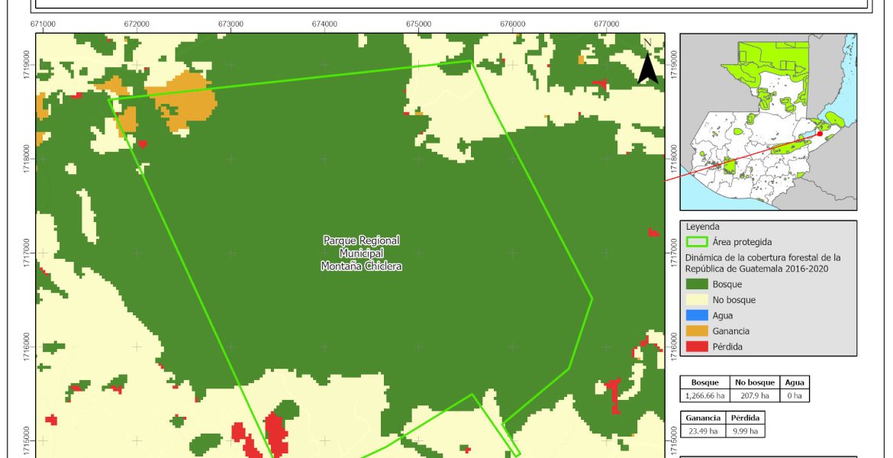893x458 pixels.
Task: Click the 674000 top coordinate label
Action: point(324,24)
